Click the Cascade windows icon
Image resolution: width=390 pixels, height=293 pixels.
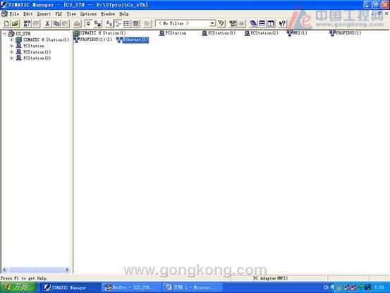point(253,23)
